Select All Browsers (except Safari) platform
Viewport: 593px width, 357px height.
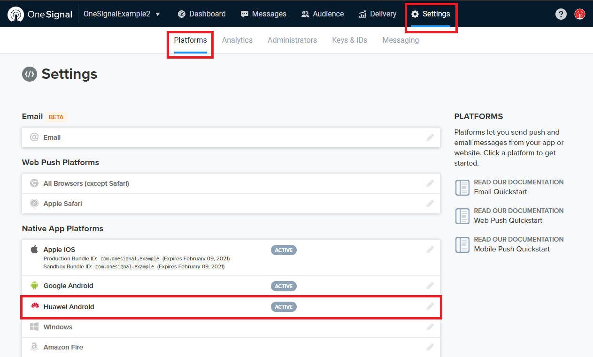(x=231, y=183)
